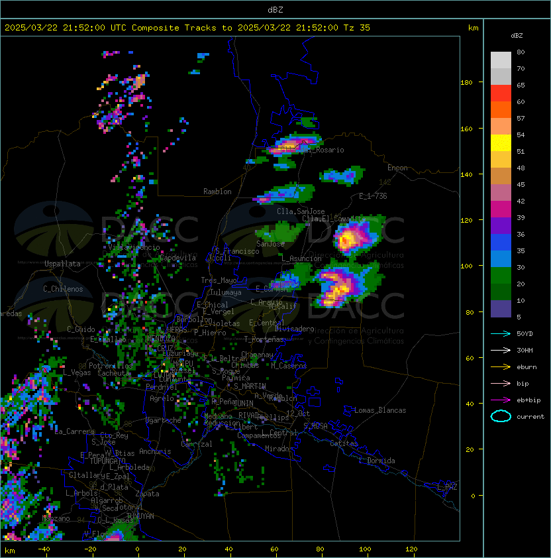
Task: Click the 'Tulumaya' map label
Action: coord(226,292)
